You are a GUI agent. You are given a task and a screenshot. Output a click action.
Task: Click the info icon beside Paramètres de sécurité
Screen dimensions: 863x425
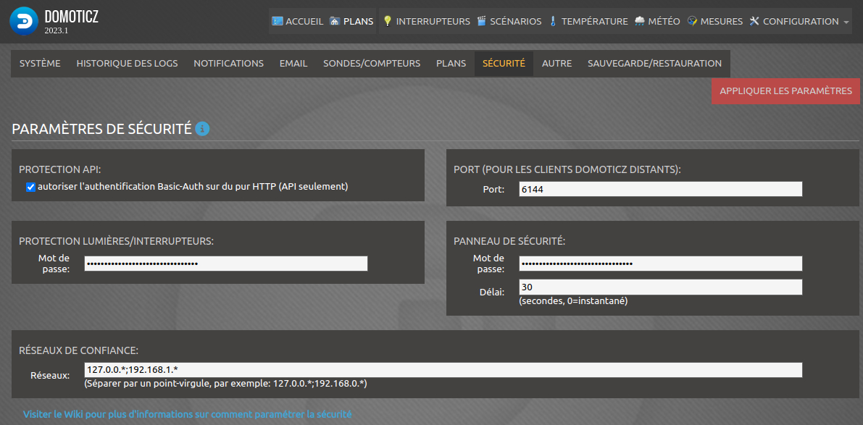click(202, 129)
